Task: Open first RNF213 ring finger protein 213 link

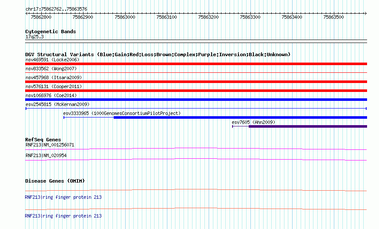Action: point(63,198)
